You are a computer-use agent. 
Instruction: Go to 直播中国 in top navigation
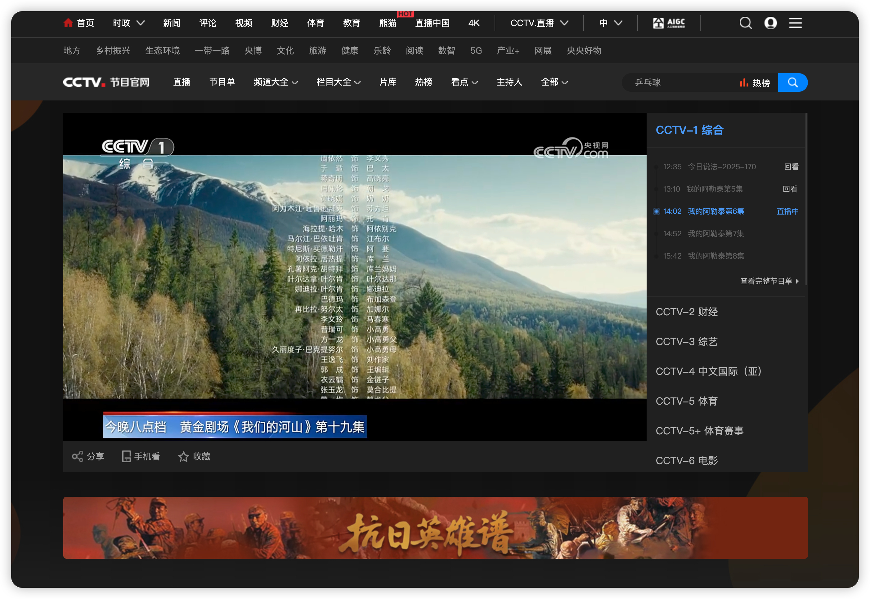(432, 23)
